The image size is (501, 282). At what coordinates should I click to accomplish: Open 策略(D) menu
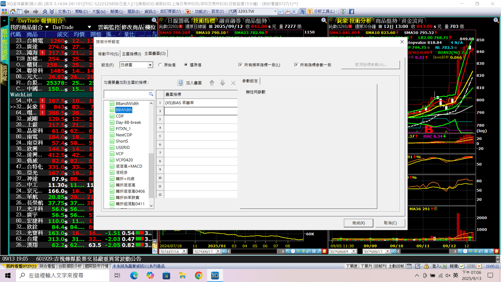click(82, 12)
